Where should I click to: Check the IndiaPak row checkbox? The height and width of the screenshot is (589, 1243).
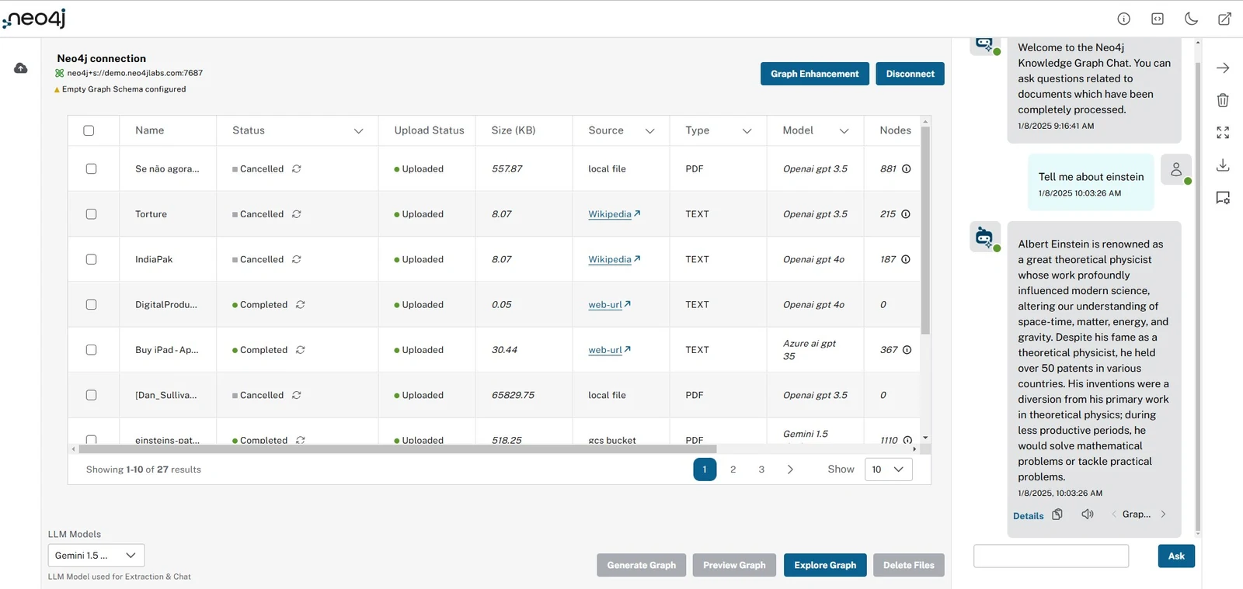[91, 259]
